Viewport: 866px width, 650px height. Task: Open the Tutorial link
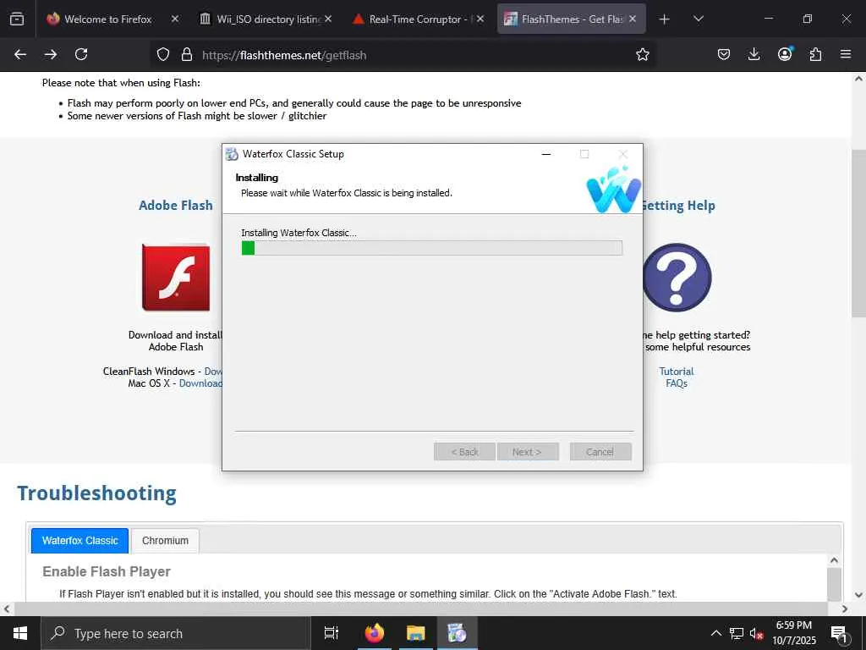[676, 372]
